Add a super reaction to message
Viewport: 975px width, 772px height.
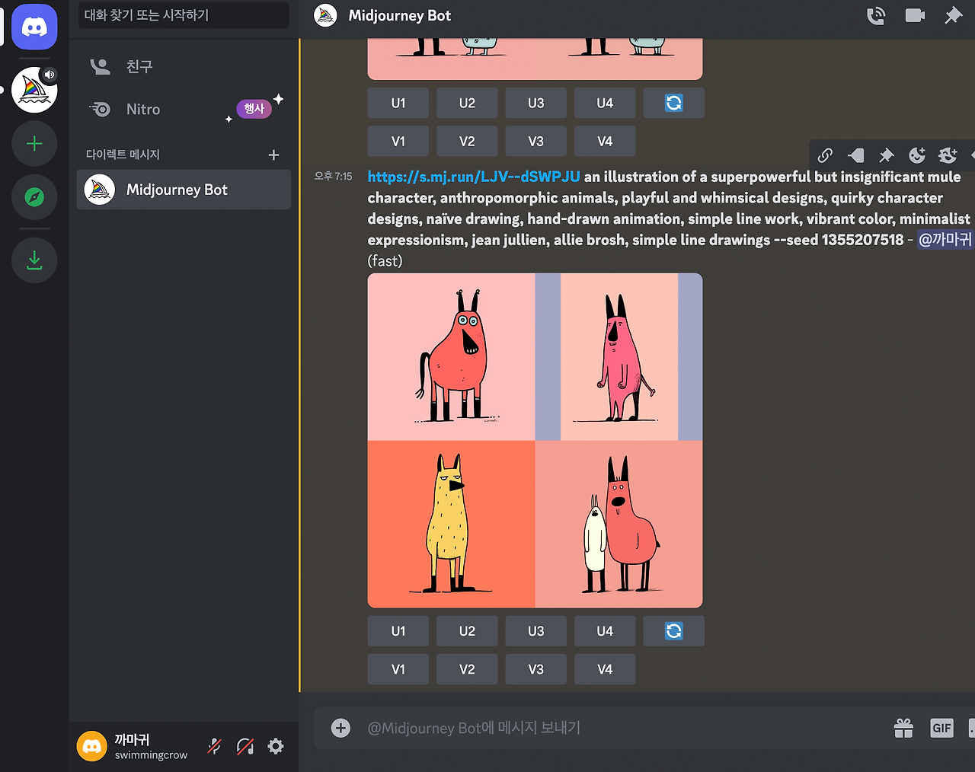coord(948,155)
